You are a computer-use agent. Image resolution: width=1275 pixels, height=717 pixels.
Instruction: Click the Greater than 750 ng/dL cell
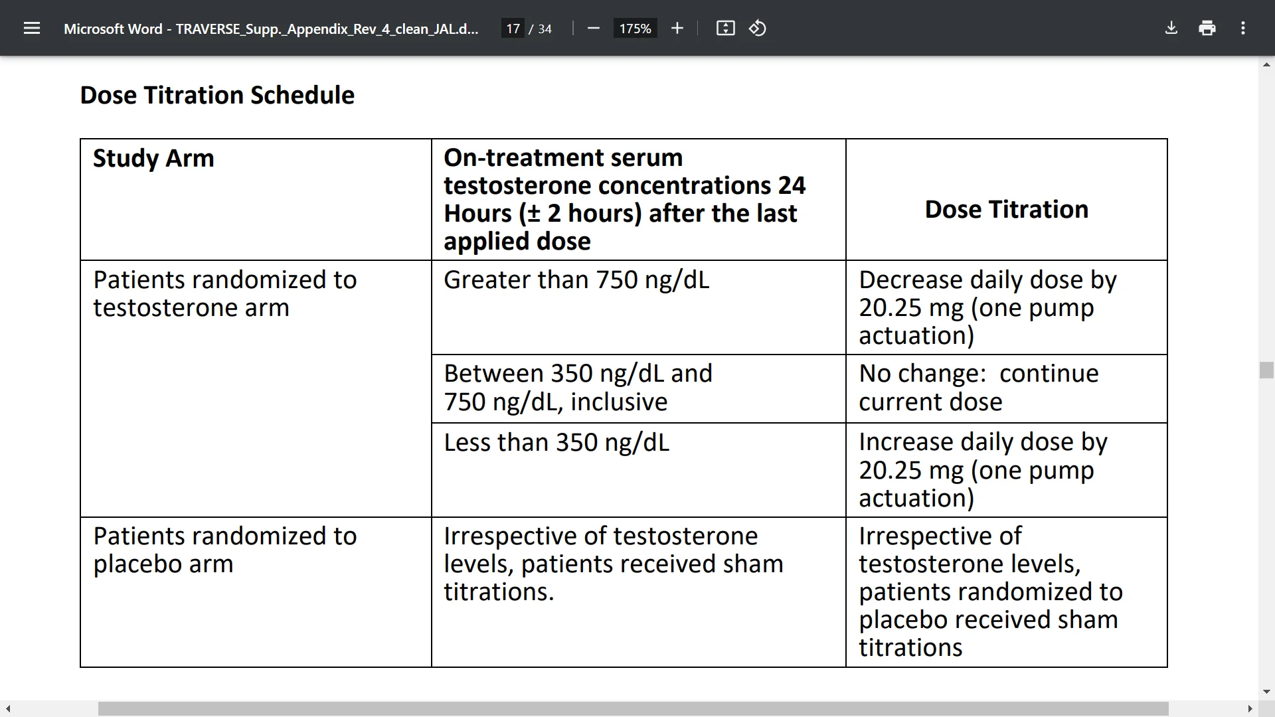(576, 280)
